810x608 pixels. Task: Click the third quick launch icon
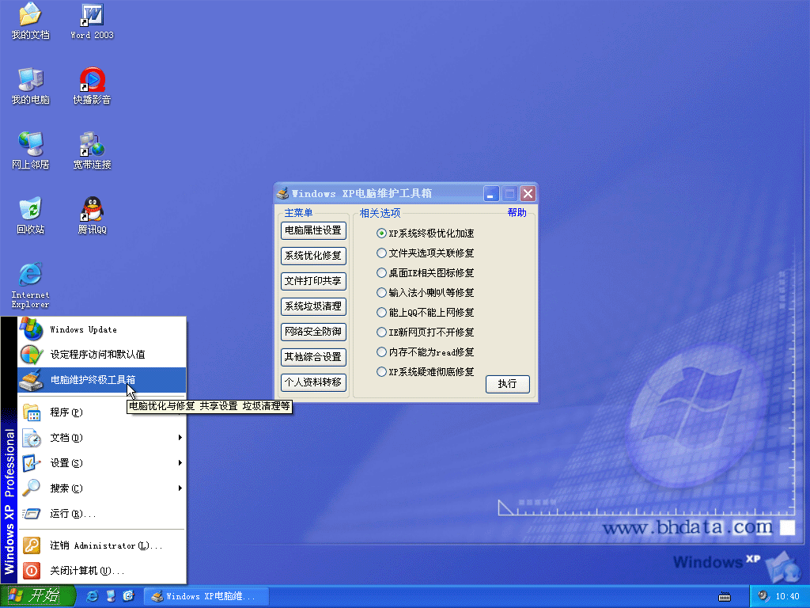pyautogui.click(x=129, y=596)
